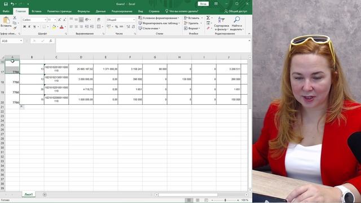This screenshot has height=203, width=361.
Task: Open Форматировать как таблицу dropdown
Action: click(159, 23)
